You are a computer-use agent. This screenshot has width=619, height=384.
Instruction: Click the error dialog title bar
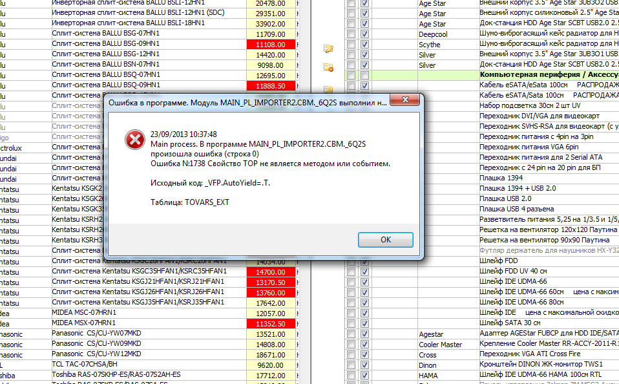coord(247,103)
